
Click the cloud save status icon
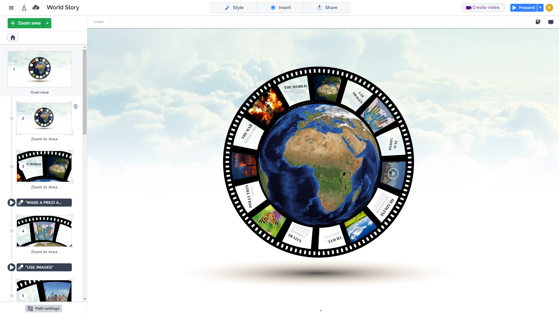36,8
